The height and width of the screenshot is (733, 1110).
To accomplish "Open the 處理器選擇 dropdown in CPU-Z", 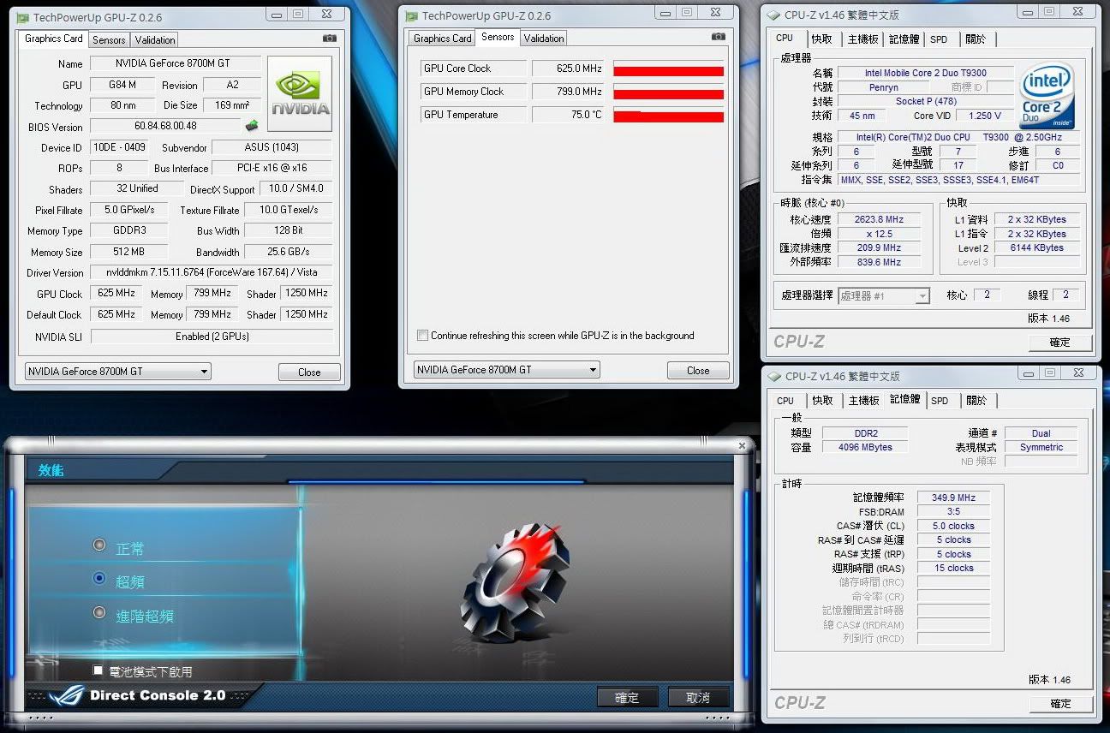I will [883, 295].
